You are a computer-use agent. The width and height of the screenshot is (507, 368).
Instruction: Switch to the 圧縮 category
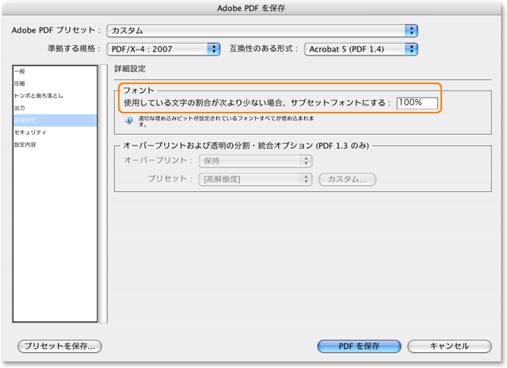pyautogui.click(x=19, y=83)
